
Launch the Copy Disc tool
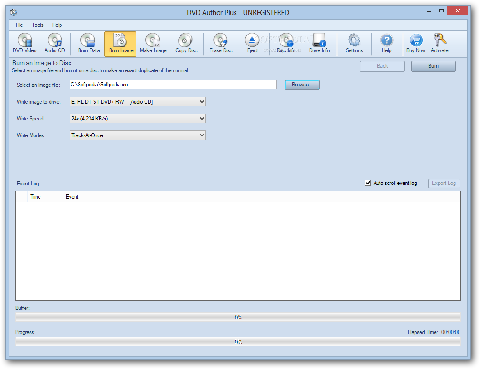coord(186,44)
